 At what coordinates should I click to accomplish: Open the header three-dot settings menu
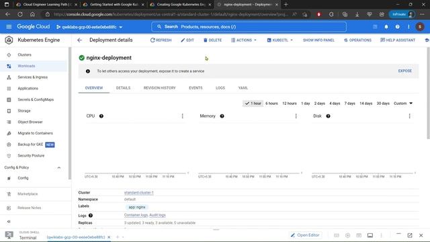pos(408,27)
